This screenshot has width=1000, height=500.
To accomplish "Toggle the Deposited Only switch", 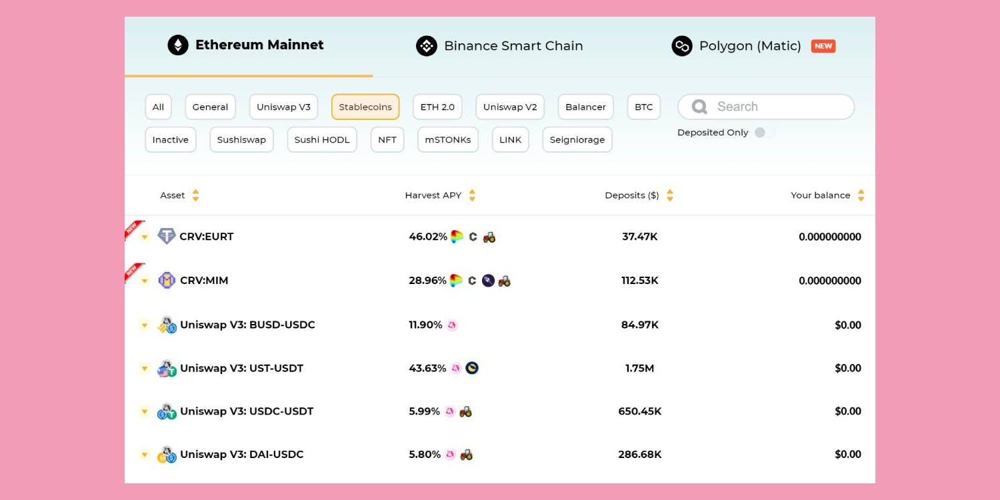I will pos(764,133).
